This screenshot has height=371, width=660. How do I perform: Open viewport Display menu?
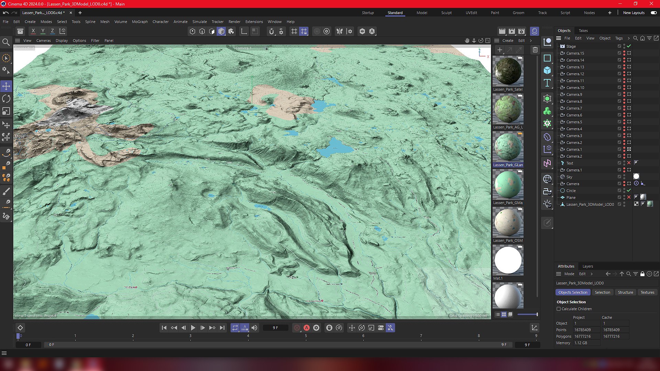pos(62,41)
